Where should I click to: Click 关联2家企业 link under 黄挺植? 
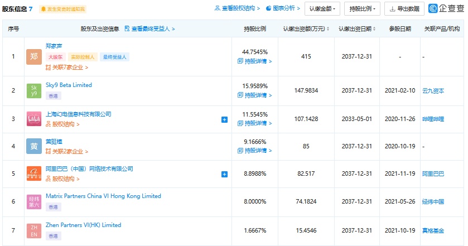pos(67,152)
